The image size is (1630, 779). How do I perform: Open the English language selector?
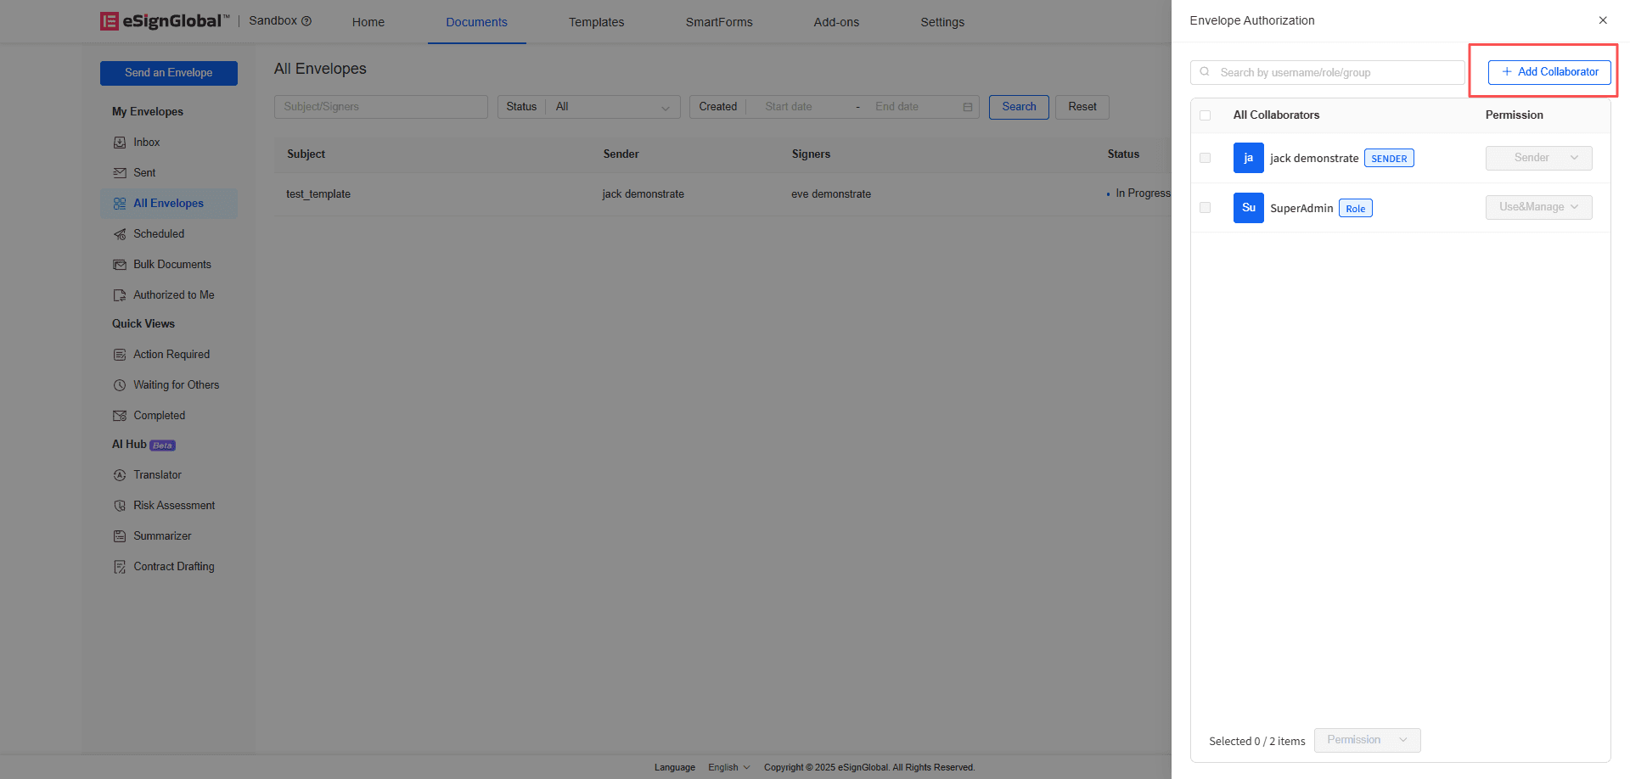[728, 767]
